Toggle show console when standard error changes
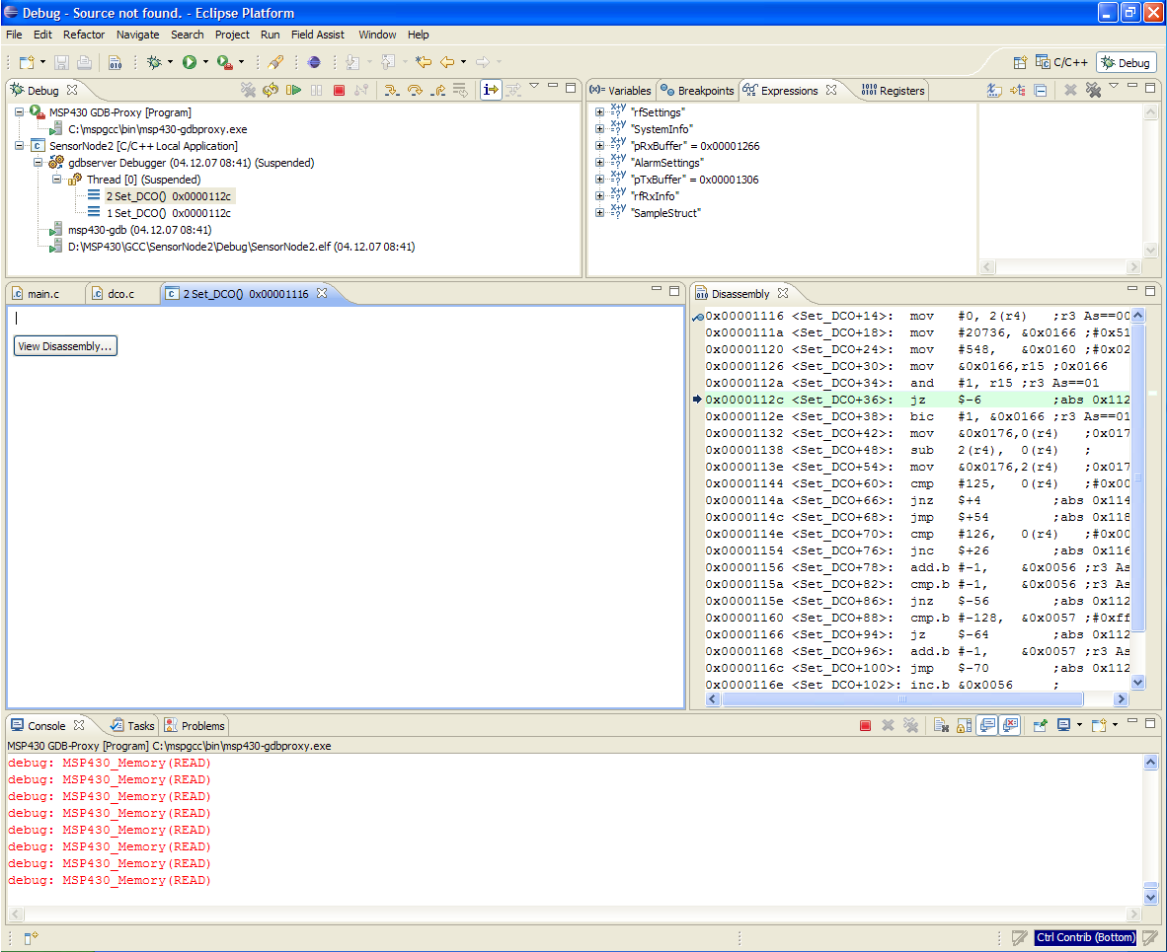Image resolution: width=1167 pixels, height=952 pixels. point(1010,725)
